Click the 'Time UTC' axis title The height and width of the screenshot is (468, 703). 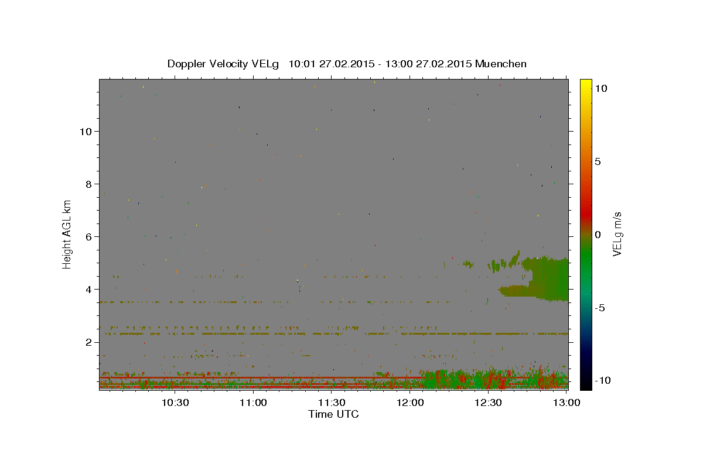point(333,414)
